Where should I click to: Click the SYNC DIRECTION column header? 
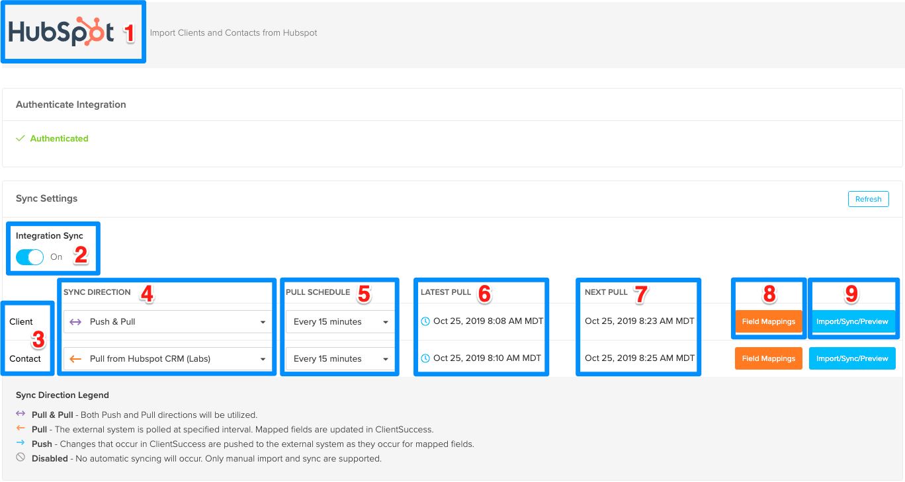97,292
